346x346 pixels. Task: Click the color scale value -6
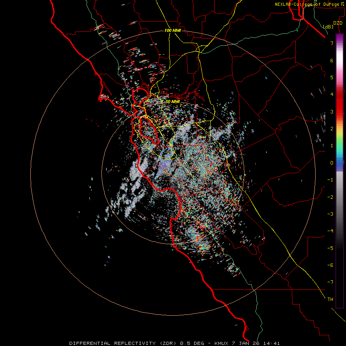[330, 265]
